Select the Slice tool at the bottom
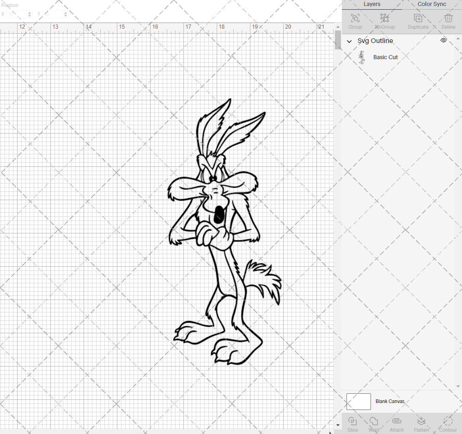462x434 pixels. pyautogui.click(x=353, y=422)
